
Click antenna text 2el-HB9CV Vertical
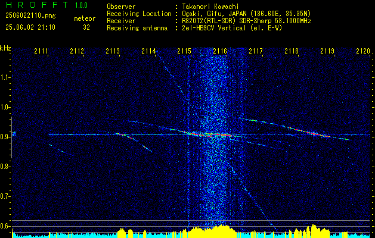pyautogui.click(x=214, y=28)
